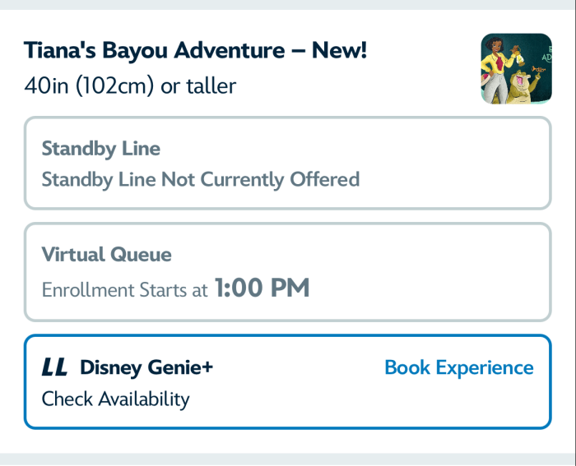This screenshot has height=466, width=576.
Task: Click the Virtual Queue heading
Action: tap(106, 254)
